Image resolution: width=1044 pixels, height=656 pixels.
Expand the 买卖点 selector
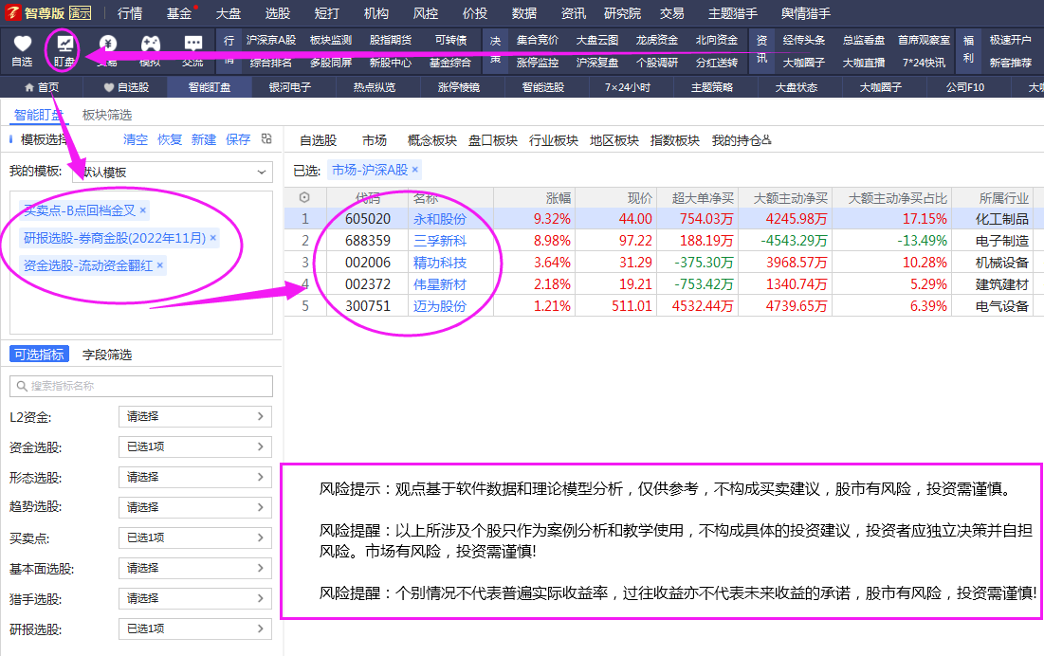tap(195, 538)
